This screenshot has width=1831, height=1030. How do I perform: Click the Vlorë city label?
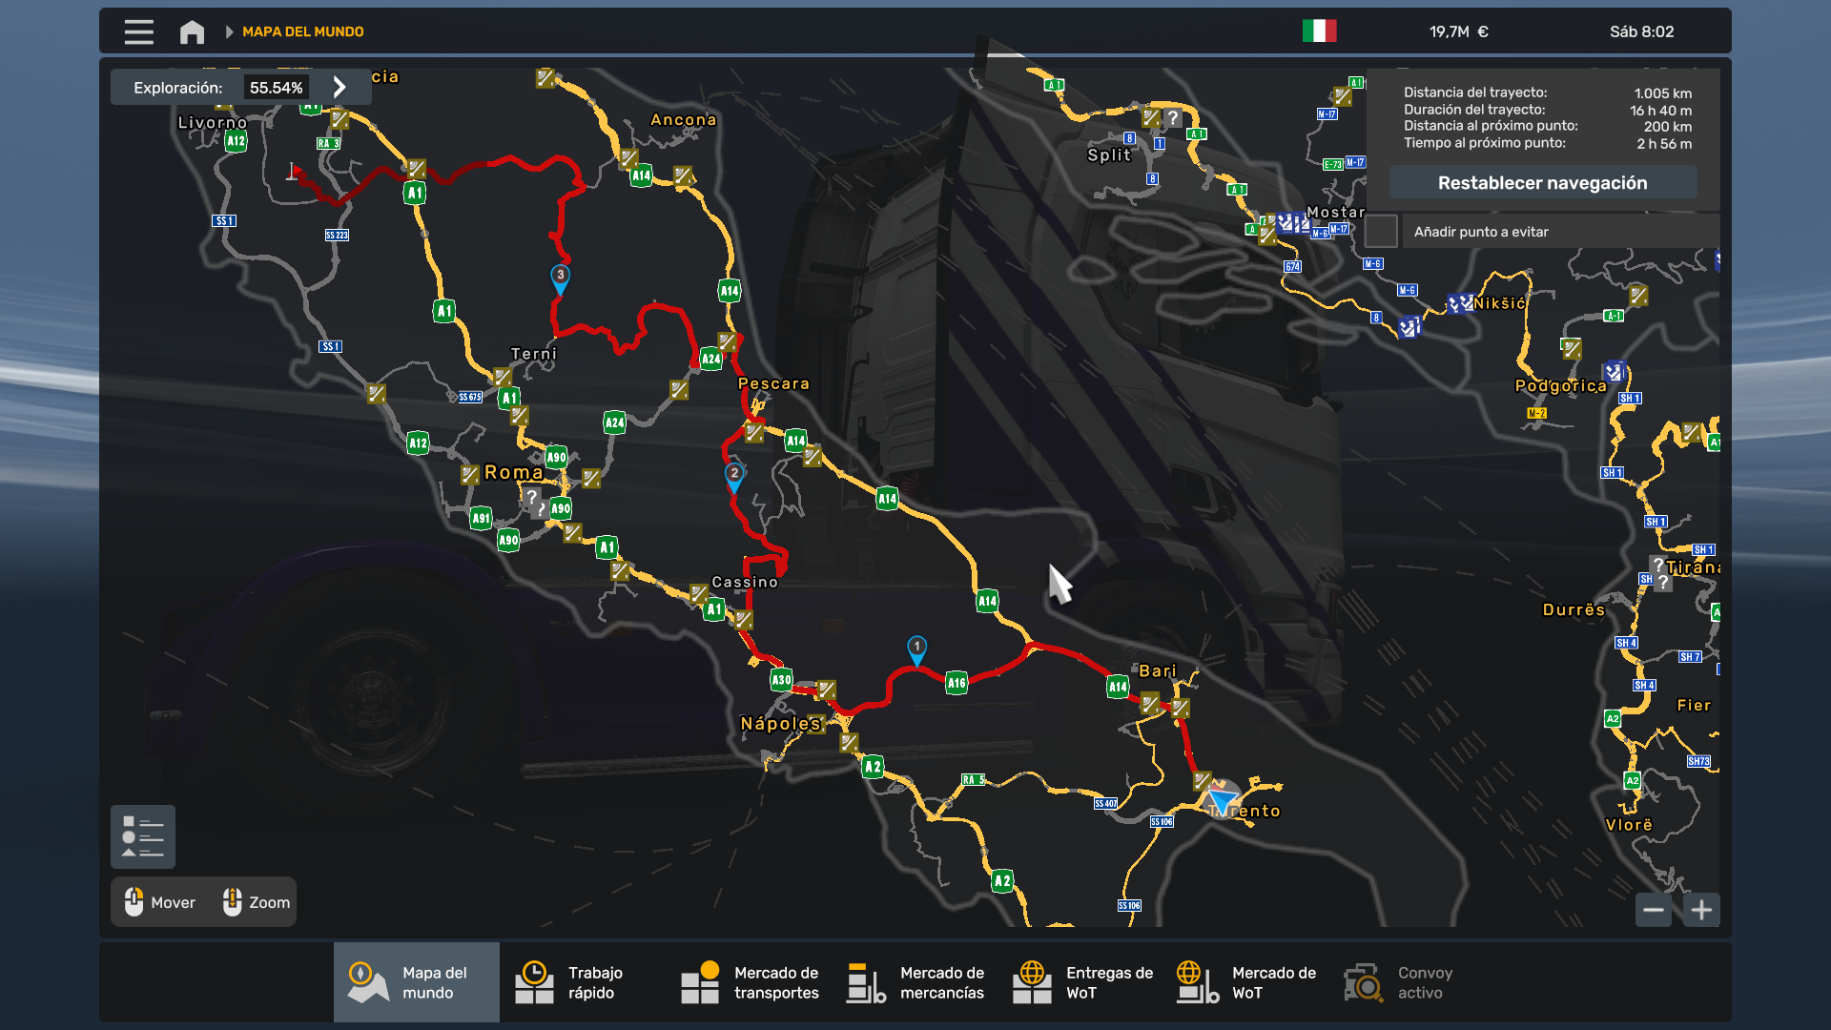click(x=1629, y=825)
